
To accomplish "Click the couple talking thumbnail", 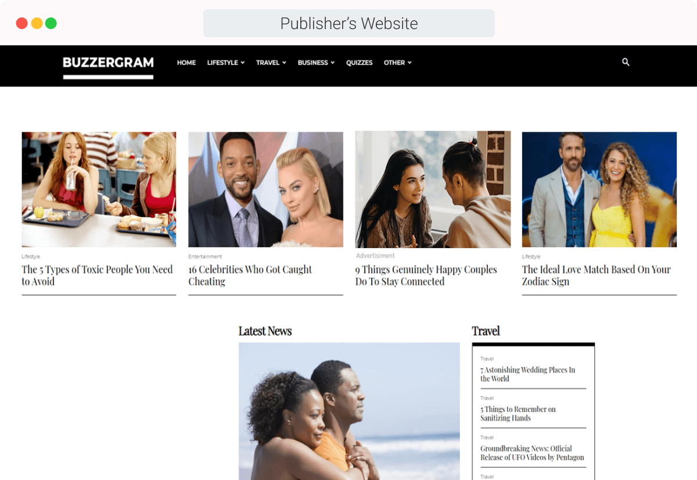I will pos(433,189).
